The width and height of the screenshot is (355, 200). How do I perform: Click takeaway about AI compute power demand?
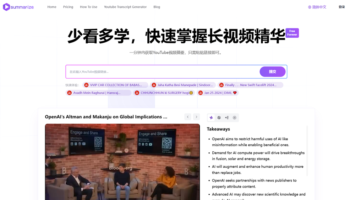(258, 156)
